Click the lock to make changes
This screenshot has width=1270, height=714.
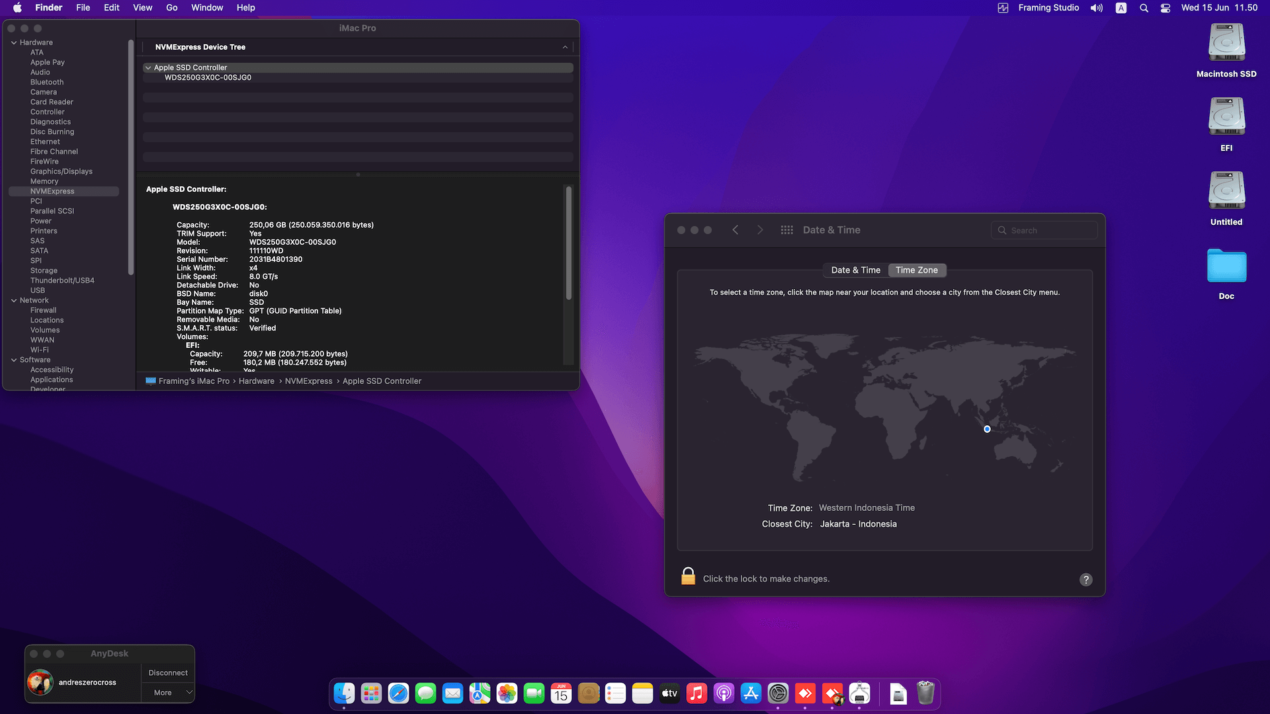pyautogui.click(x=688, y=576)
